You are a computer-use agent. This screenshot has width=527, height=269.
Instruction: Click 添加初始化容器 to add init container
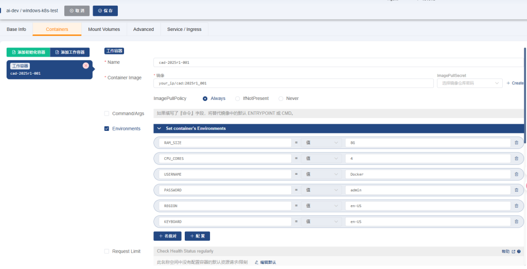(x=28, y=52)
